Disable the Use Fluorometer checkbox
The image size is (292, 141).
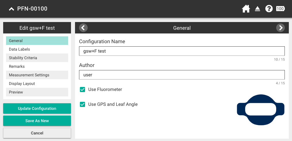82,90
